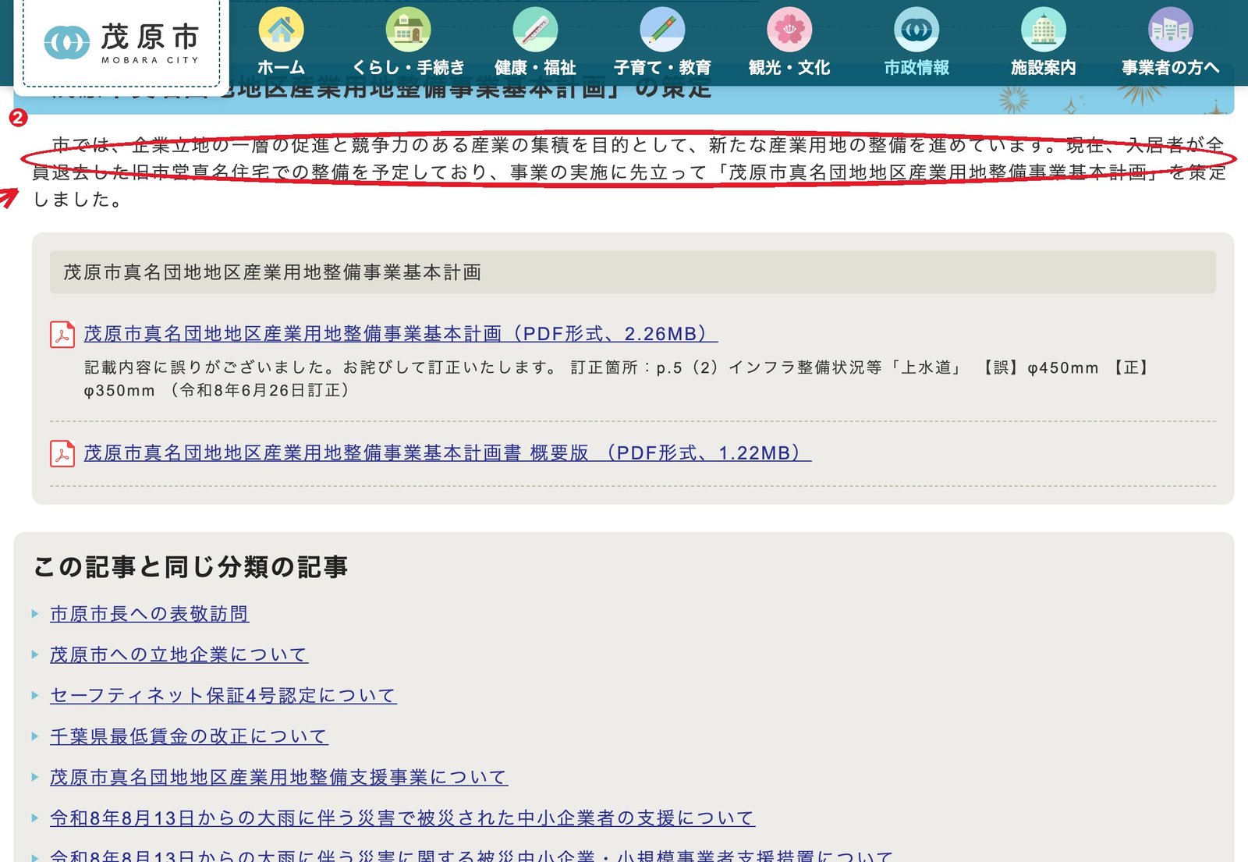Image resolution: width=1248 pixels, height=862 pixels.
Task: Select the ホーム menu label
Action: coord(281,68)
